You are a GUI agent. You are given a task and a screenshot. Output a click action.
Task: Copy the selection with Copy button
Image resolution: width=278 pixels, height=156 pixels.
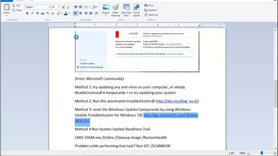[17, 10]
